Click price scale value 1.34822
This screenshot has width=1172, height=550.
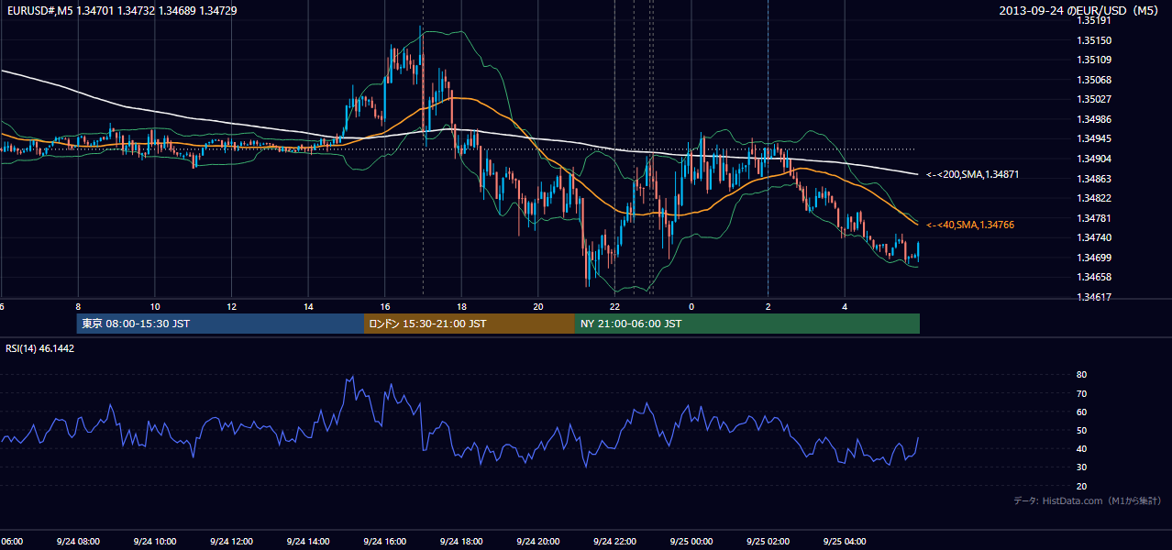click(x=1094, y=198)
